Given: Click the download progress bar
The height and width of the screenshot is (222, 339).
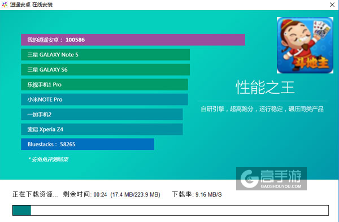Looking at the screenshot, I should point(171,210).
